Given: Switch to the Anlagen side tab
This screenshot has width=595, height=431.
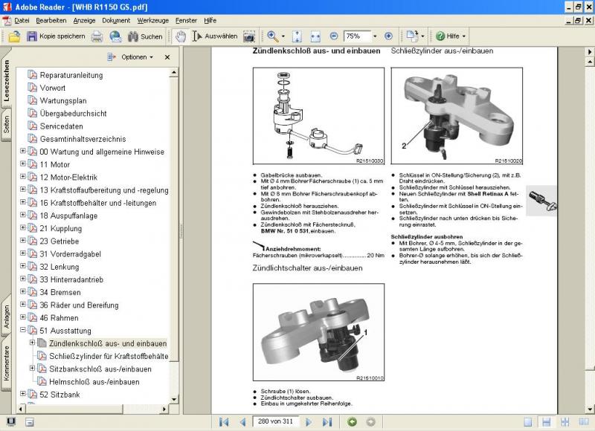Looking at the screenshot, I should tap(7, 317).
